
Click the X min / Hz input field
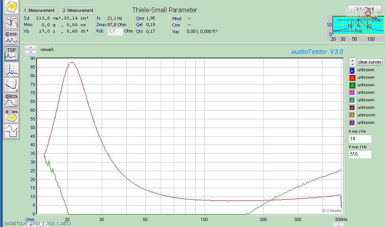[x=360, y=139]
